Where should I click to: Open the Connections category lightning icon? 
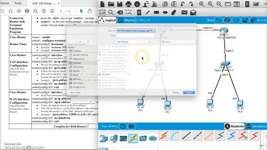click(x=133, y=138)
